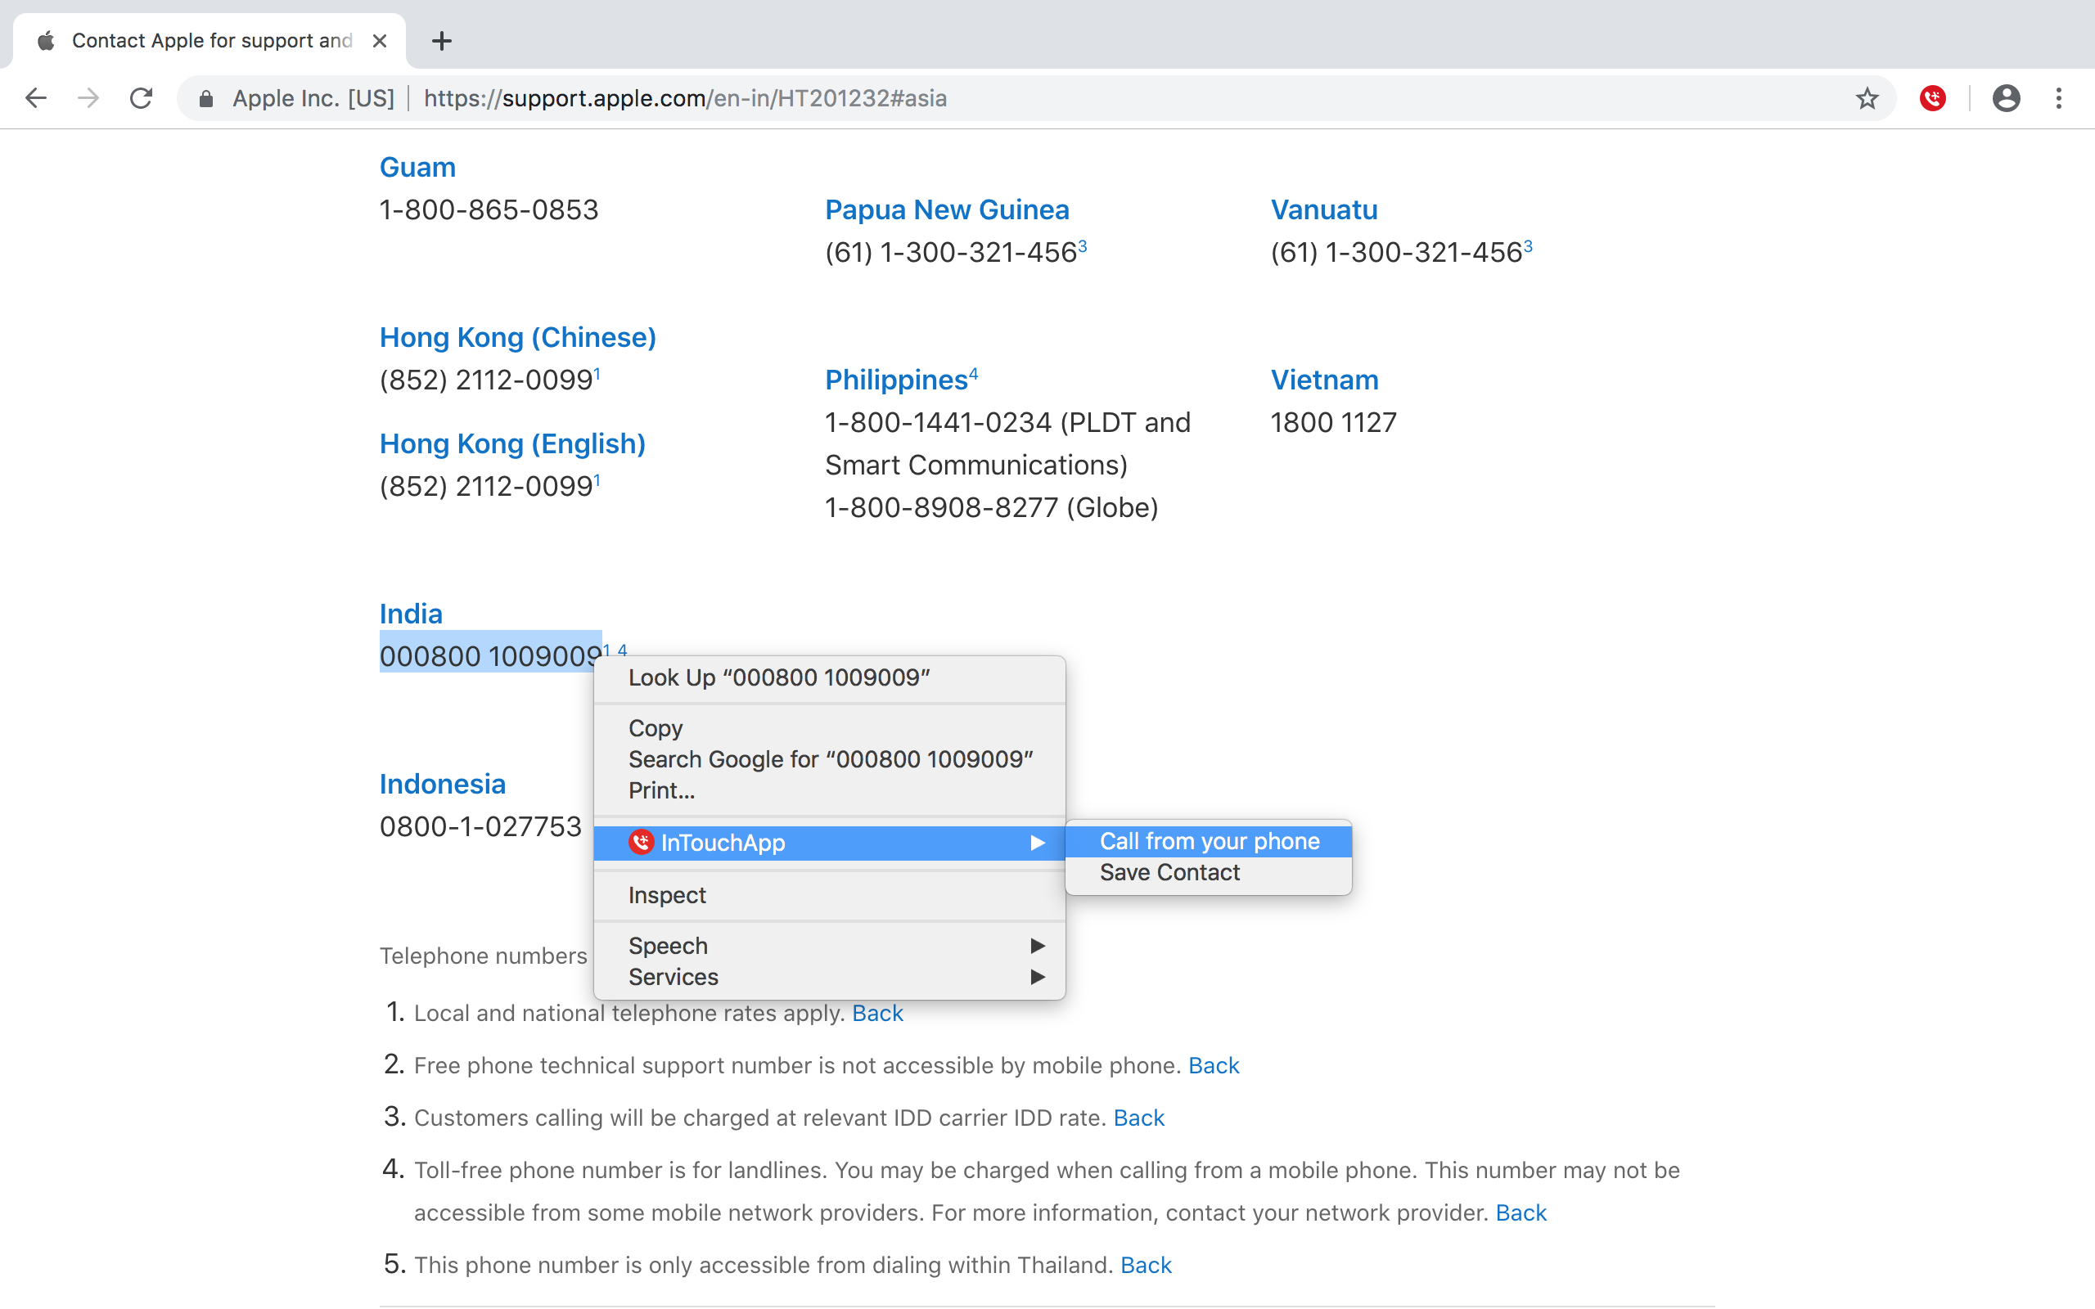Click the Papua New Guinea link
The width and height of the screenshot is (2095, 1309).
click(946, 209)
